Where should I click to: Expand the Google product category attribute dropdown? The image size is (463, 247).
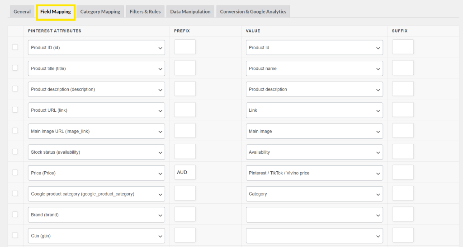click(x=96, y=194)
